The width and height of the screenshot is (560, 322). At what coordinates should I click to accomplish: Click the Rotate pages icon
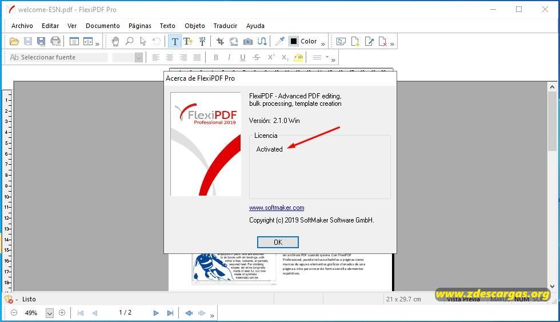341,41
